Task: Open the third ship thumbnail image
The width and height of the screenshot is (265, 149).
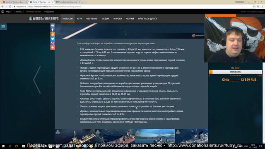Action: point(155,136)
